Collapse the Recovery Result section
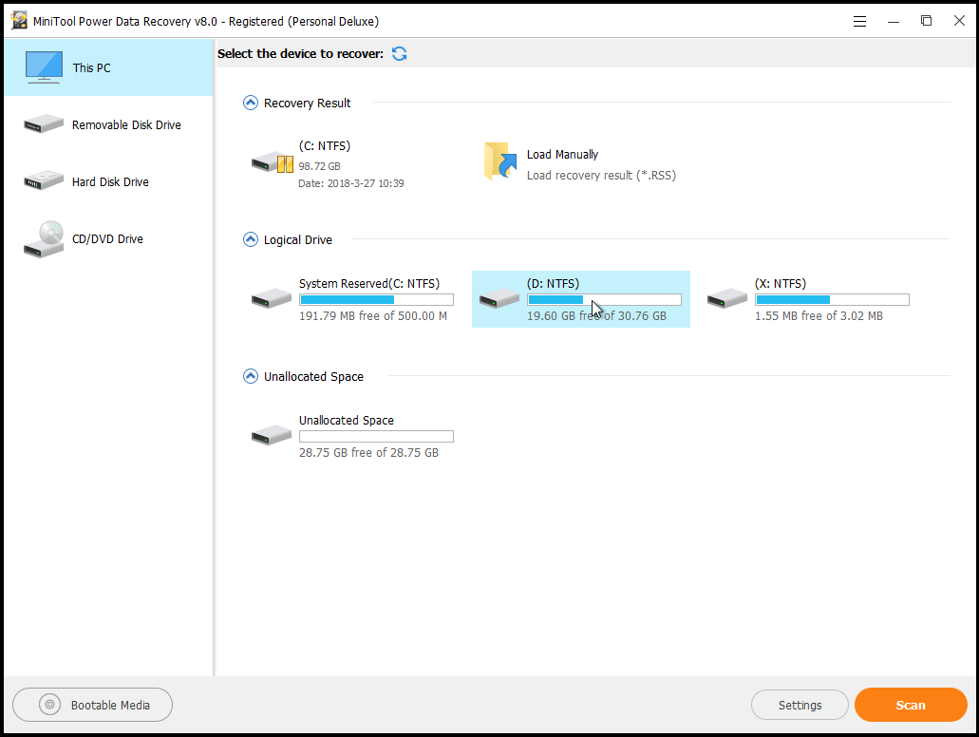 pos(251,103)
